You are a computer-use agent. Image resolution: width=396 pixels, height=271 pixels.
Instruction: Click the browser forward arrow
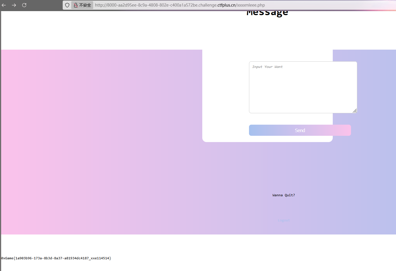[14, 5]
